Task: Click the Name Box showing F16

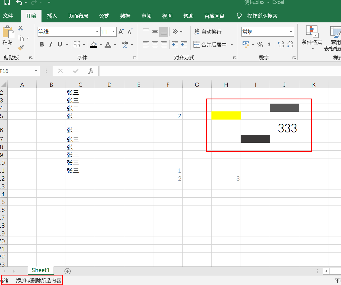Action: click(x=16, y=71)
